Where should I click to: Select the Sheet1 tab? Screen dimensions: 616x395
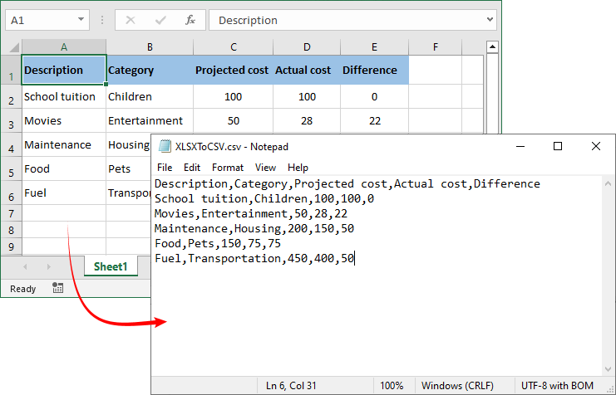tap(111, 266)
